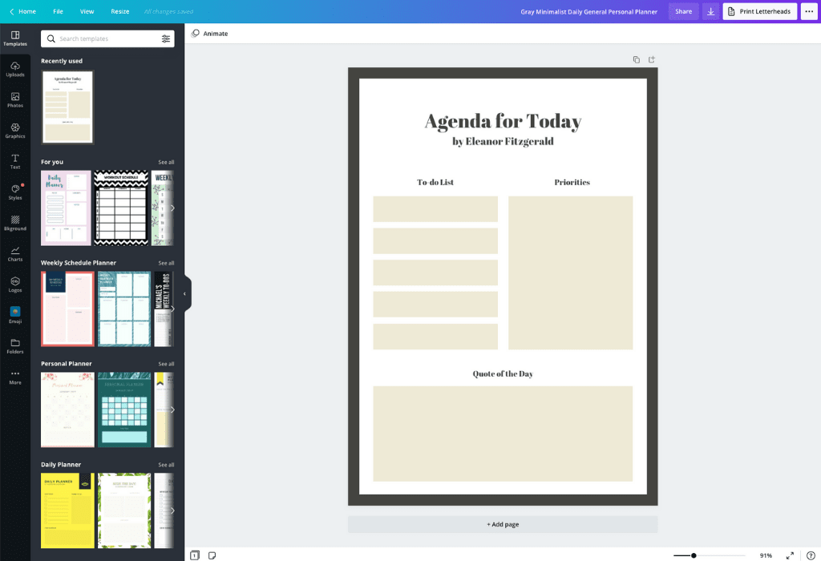
Task: Click the Share button
Action: 683,11
